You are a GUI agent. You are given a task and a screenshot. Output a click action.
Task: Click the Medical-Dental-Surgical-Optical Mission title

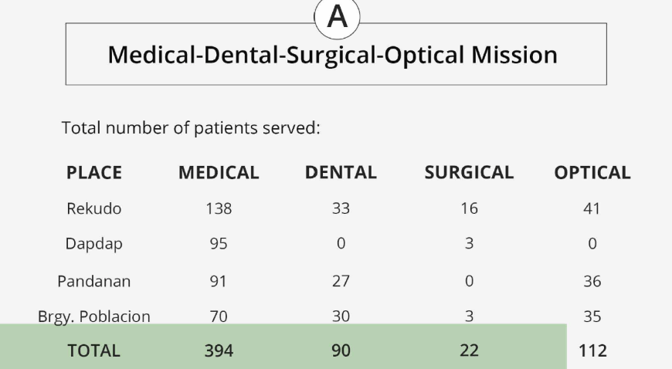click(333, 56)
